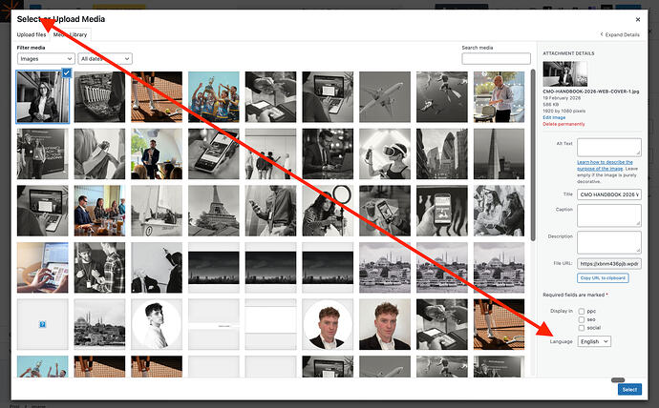The width and height of the screenshot is (659, 408).
Task: Open the Language dropdown set to English
Action: (x=594, y=341)
